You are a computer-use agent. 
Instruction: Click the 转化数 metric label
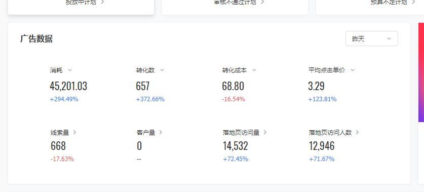click(145, 70)
